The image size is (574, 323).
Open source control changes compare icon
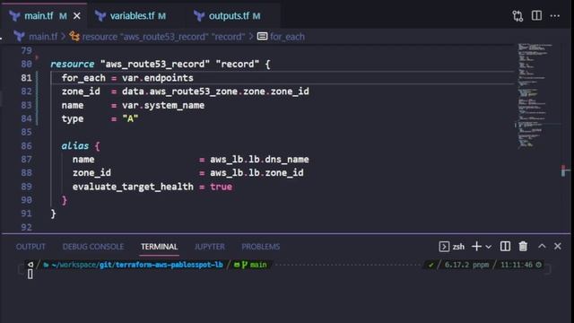517,16
